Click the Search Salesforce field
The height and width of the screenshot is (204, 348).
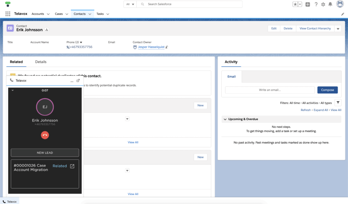189,4
